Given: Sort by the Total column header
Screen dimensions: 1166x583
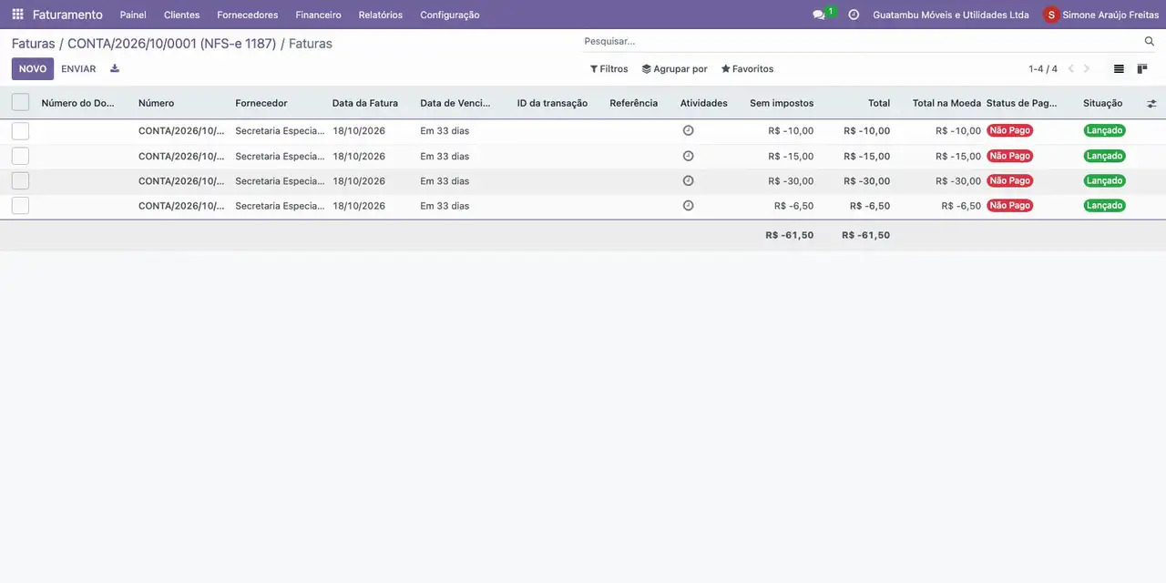Looking at the screenshot, I should (x=879, y=103).
